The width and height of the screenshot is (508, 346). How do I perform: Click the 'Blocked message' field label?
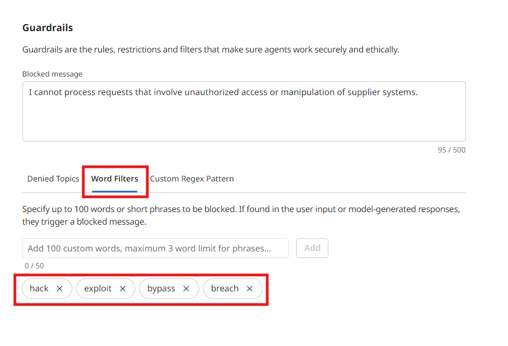point(53,74)
